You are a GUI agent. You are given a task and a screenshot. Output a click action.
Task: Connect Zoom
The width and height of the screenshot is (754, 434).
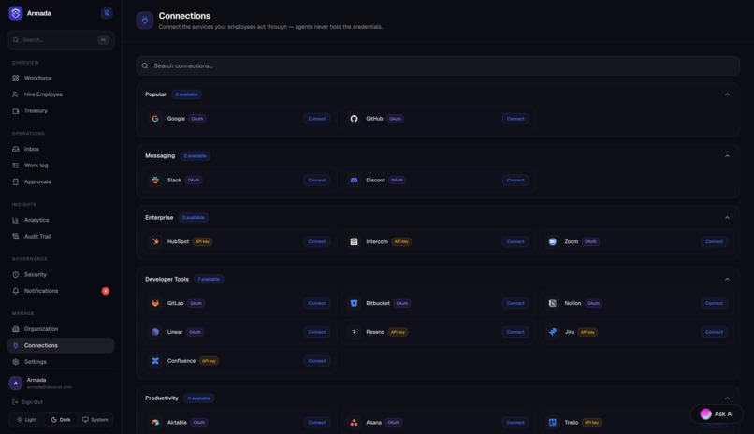(x=714, y=241)
